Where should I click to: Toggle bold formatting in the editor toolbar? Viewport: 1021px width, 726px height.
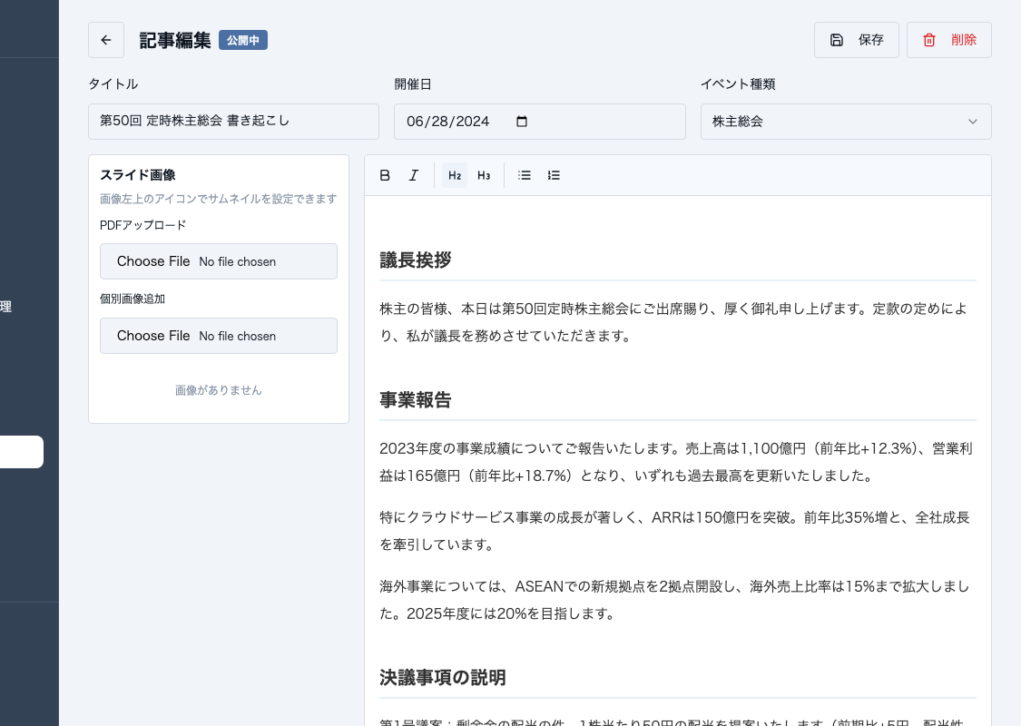point(385,175)
